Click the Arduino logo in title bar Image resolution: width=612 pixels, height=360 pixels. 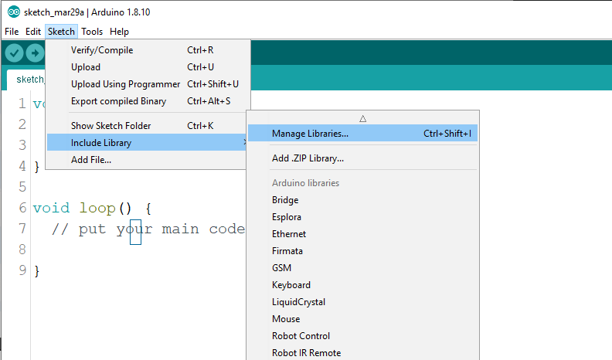click(x=14, y=12)
